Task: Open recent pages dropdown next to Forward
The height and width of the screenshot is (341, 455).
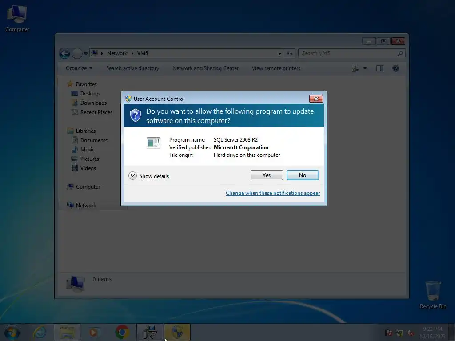Action: [x=86, y=53]
